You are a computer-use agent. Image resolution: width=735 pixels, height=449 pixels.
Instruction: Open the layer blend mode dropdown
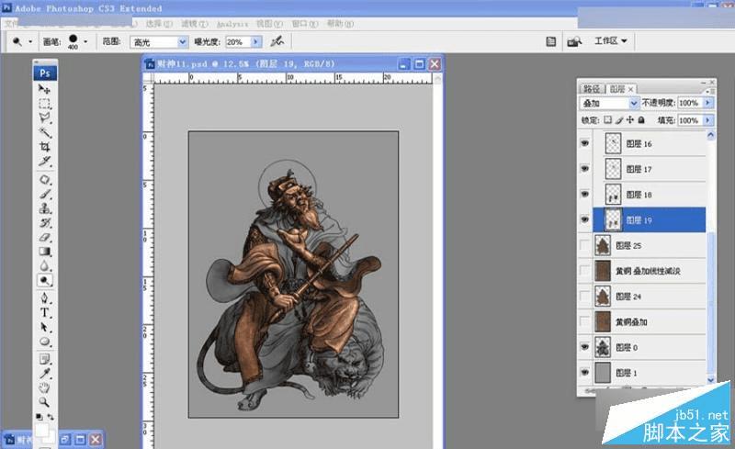coord(634,104)
